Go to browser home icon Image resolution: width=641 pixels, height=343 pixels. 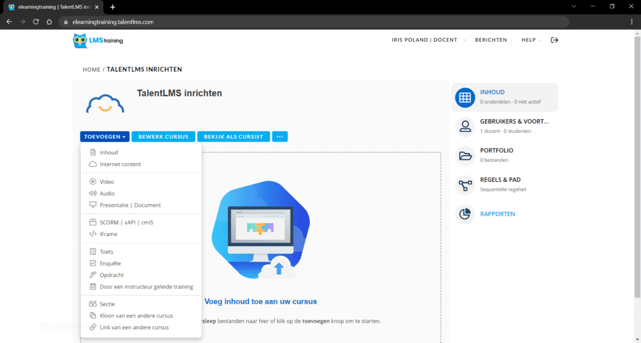(x=49, y=22)
